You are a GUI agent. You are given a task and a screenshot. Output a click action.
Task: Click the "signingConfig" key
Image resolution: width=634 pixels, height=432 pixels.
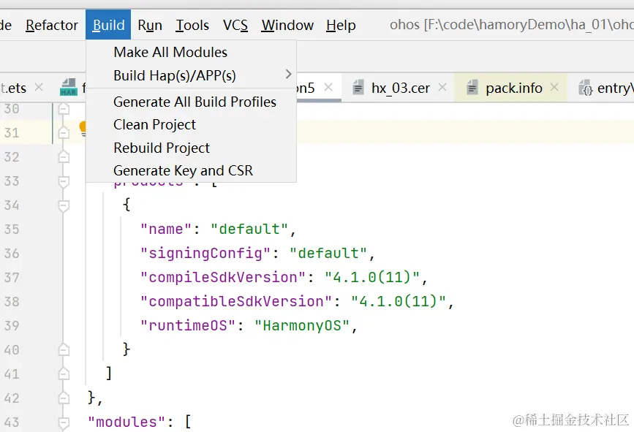coord(205,254)
